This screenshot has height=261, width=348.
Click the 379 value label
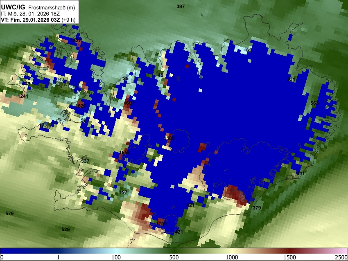click(257, 207)
